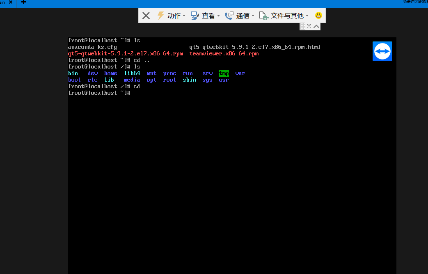Viewport: 428px width, 274px height.
Task: Open a new session tab with plus
Action: [23, 2]
